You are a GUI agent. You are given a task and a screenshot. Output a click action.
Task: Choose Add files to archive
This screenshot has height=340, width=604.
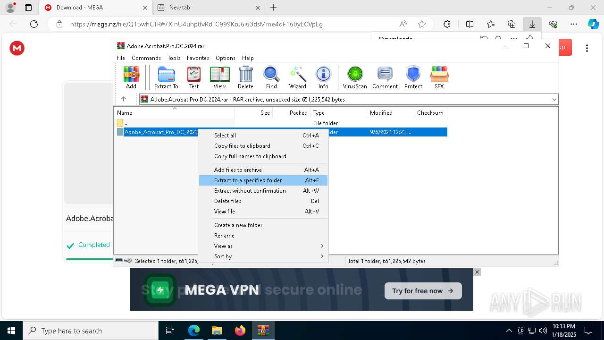coord(263,170)
